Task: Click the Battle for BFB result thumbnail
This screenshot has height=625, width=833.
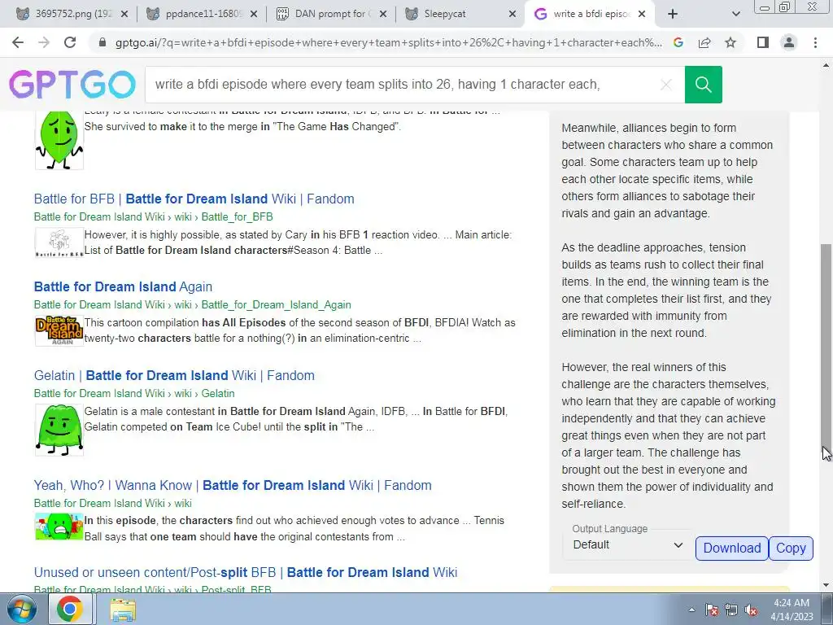Action: tap(59, 243)
